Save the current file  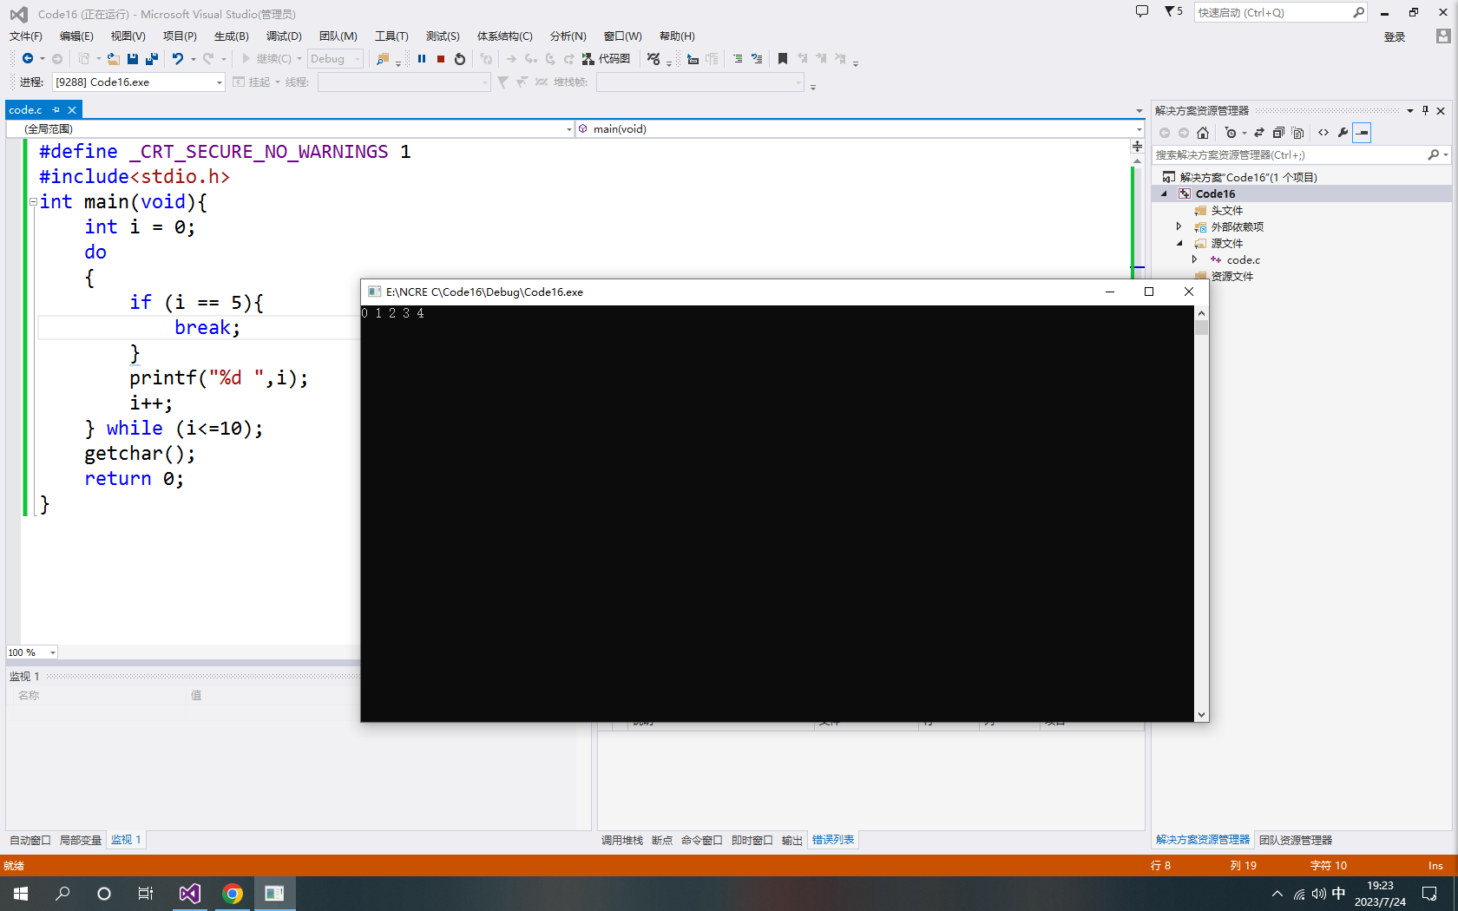click(133, 59)
